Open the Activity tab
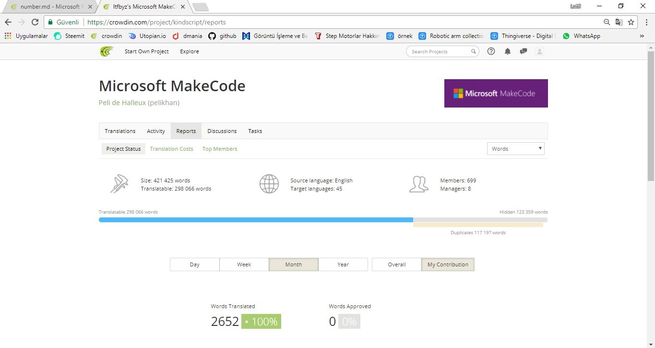655x348 pixels. [156, 131]
